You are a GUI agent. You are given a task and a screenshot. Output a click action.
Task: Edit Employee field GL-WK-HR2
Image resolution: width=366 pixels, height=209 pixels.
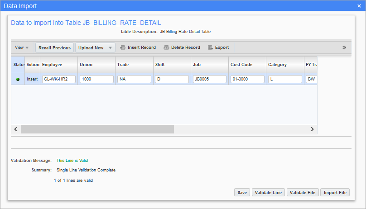click(x=59, y=79)
